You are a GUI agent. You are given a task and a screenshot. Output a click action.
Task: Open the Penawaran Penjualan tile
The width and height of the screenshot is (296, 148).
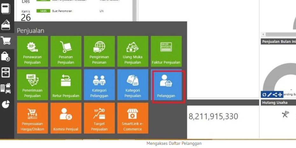pyautogui.click(x=32, y=51)
